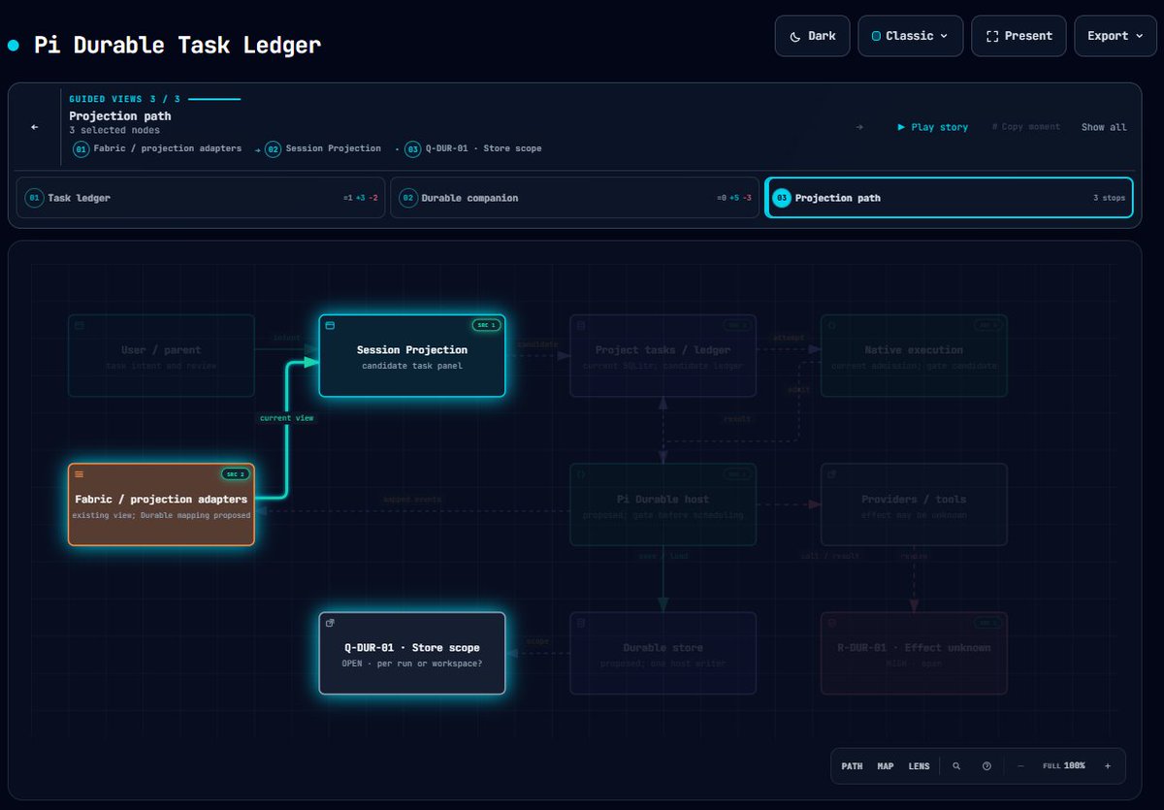
Task: Select the Projection path view tab
Action: click(x=949, y=198)
